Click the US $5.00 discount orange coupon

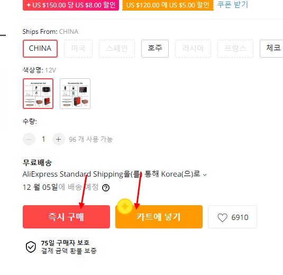(x=168, y=5)
